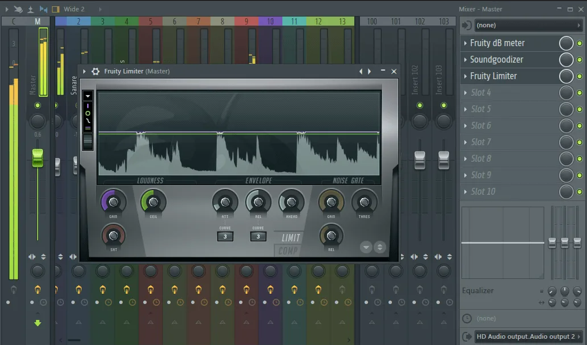Expand Fruity dB meter slot menu
The height and width of the screenshot is (345, 587).
coord(465,43)
